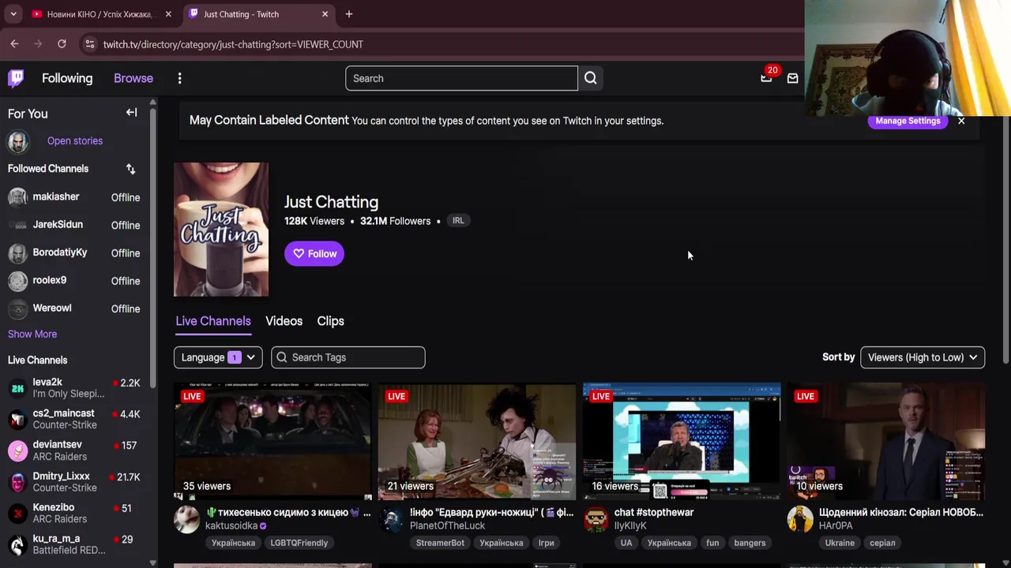
Task: Follow the Just Chatting category
Action: 314,253
